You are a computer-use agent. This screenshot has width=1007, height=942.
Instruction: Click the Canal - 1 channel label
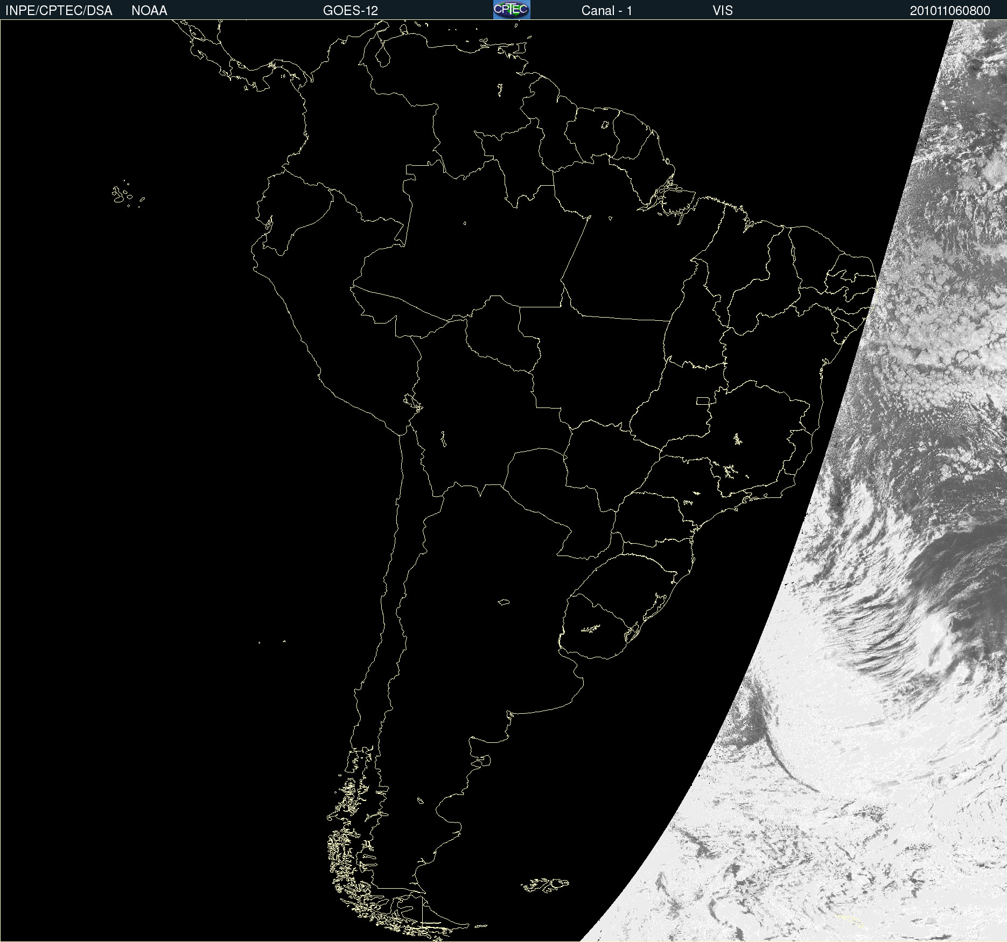(607, 11)
